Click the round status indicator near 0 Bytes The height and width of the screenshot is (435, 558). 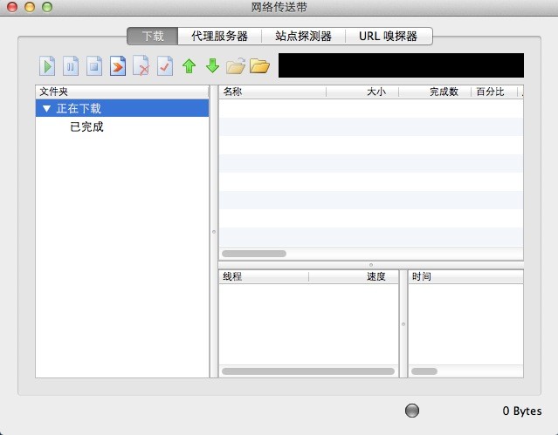coord(413,411)
